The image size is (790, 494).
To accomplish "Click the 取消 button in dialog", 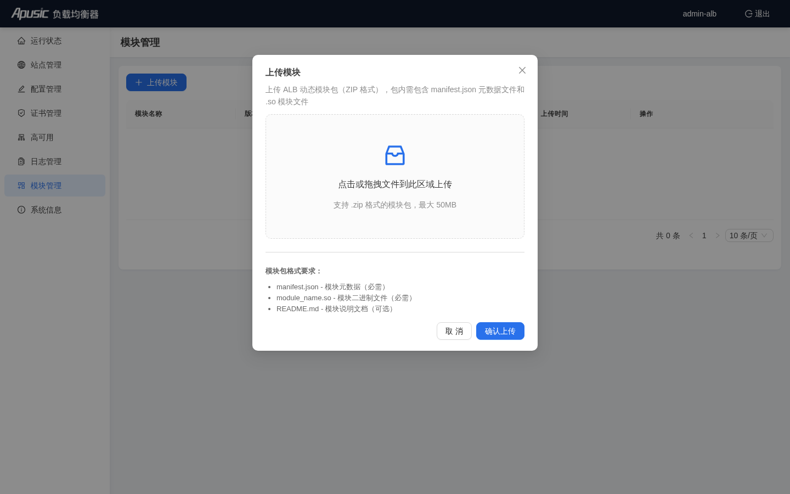I will coord(454,331).
